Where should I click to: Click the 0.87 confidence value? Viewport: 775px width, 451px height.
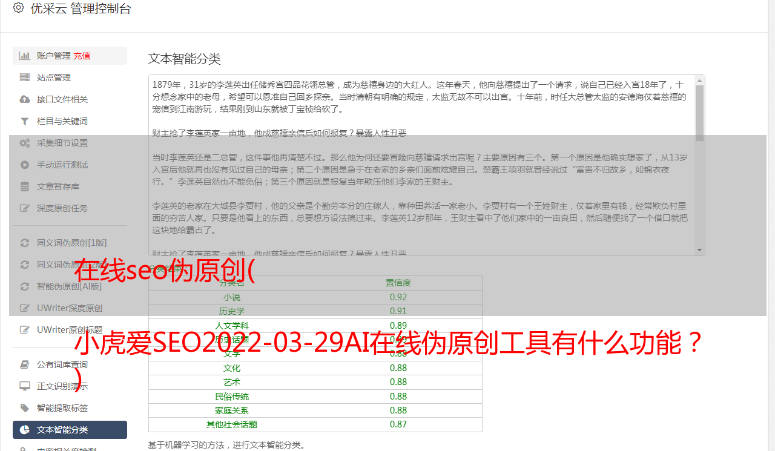point(398,424)
